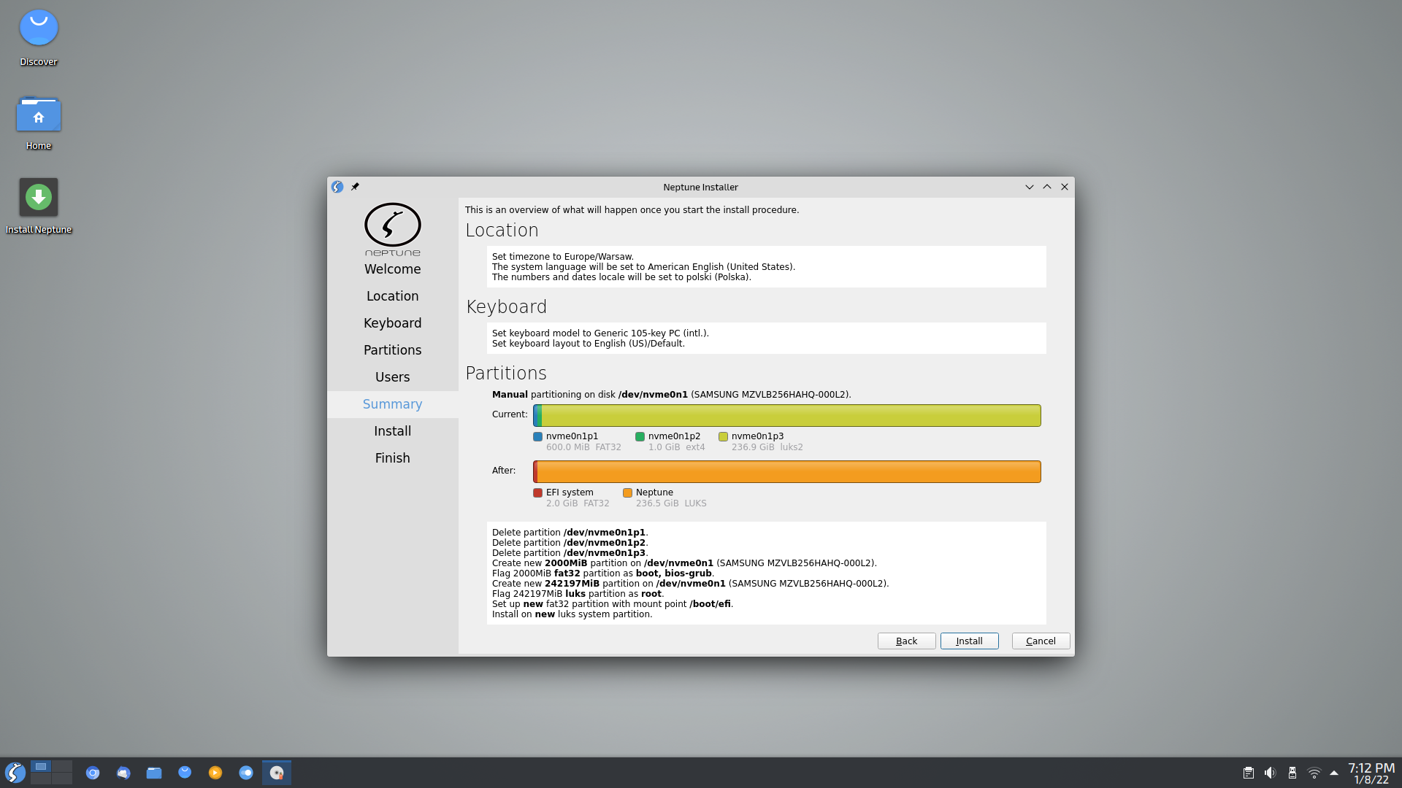Click the Current partition layout bar
1402x788 pixels.
click(787, 415)
